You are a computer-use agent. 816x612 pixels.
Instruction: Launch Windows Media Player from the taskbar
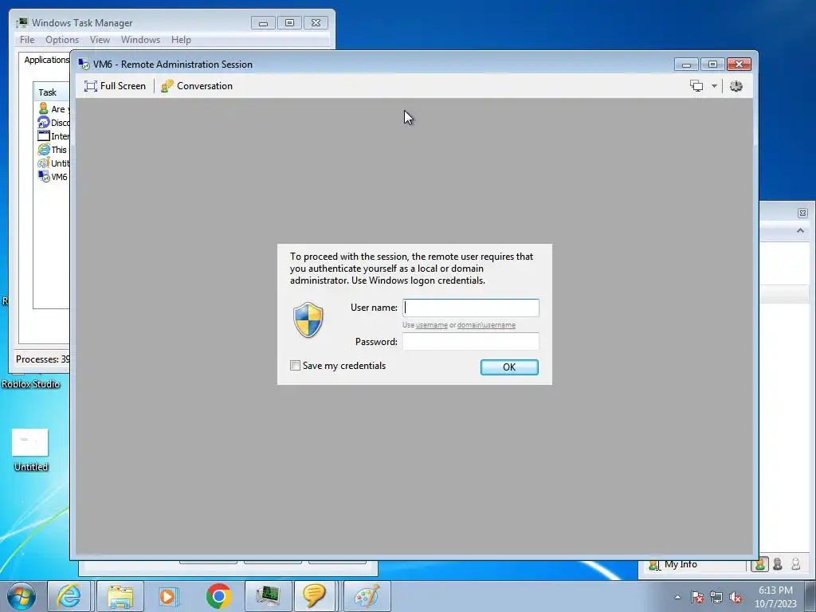(167, 596)
